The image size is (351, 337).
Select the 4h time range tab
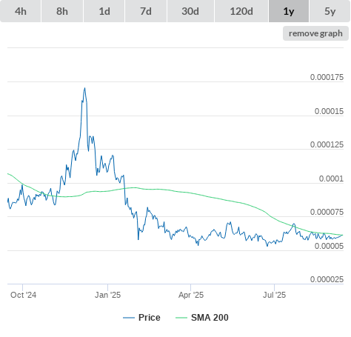(x=21, y=11)
